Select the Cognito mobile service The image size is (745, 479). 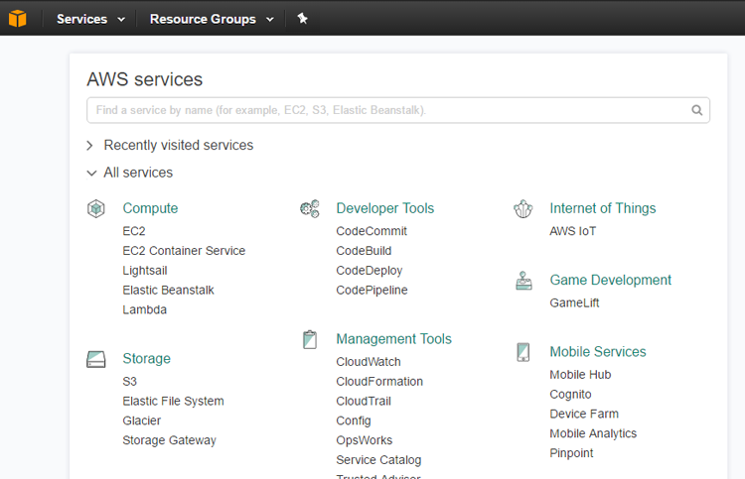pyautogui.click(x=570, y=395)
